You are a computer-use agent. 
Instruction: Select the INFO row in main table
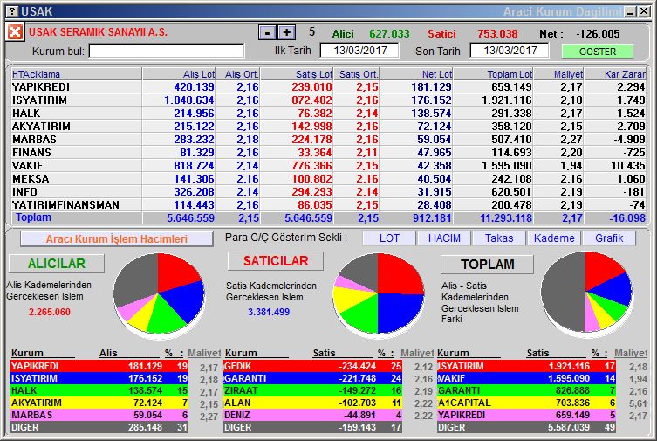328,191
